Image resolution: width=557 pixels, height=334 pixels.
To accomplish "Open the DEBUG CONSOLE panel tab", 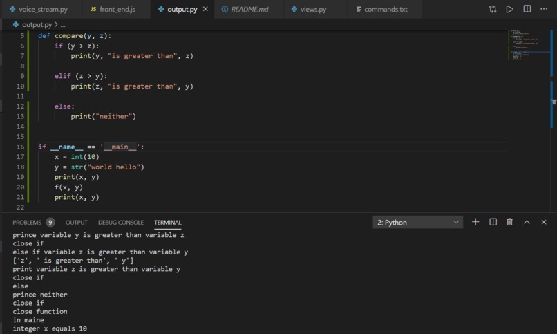I will [x=121, y=223].
